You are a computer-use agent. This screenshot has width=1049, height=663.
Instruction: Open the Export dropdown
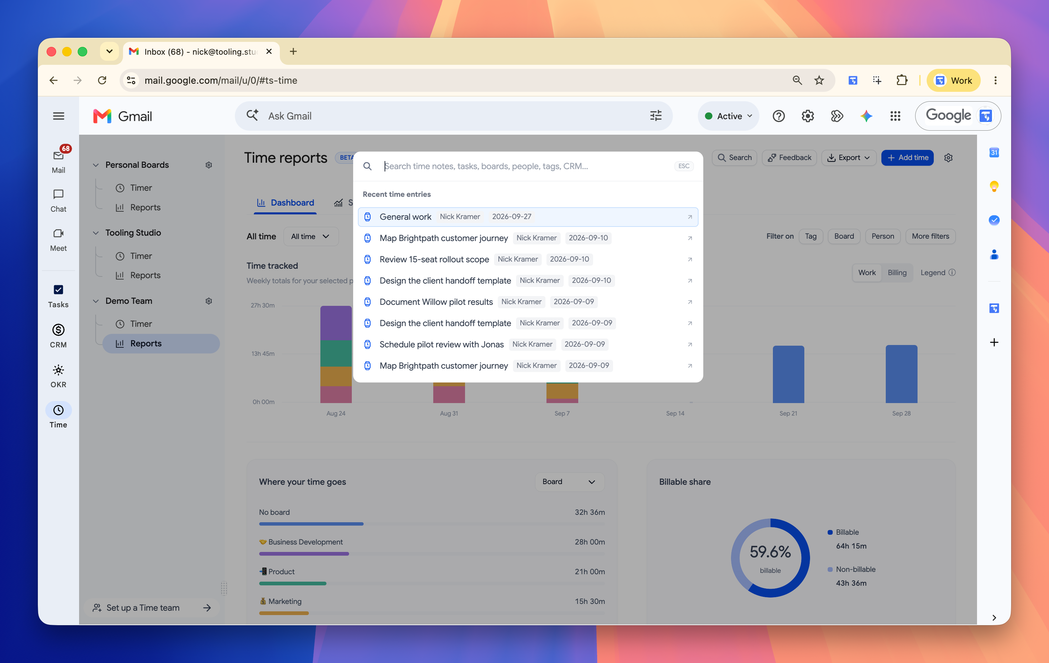[848, 158]
